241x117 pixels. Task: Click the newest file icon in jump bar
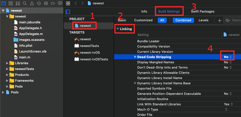[89, 3]
